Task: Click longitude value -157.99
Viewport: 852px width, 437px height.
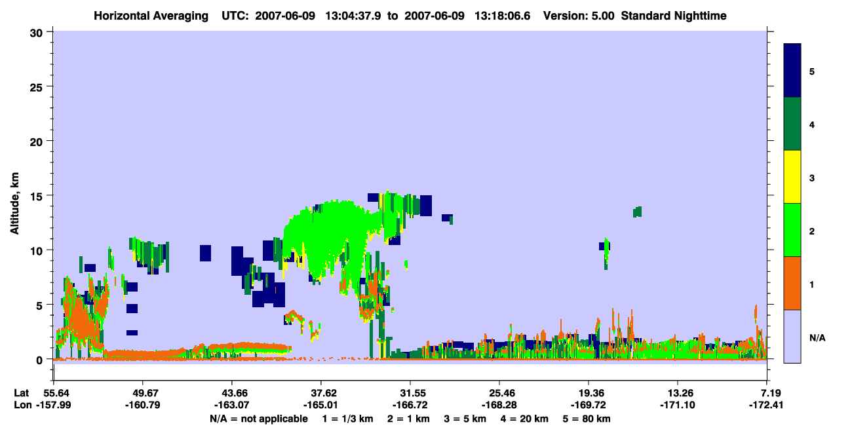Action: click(x=53, y=406)
